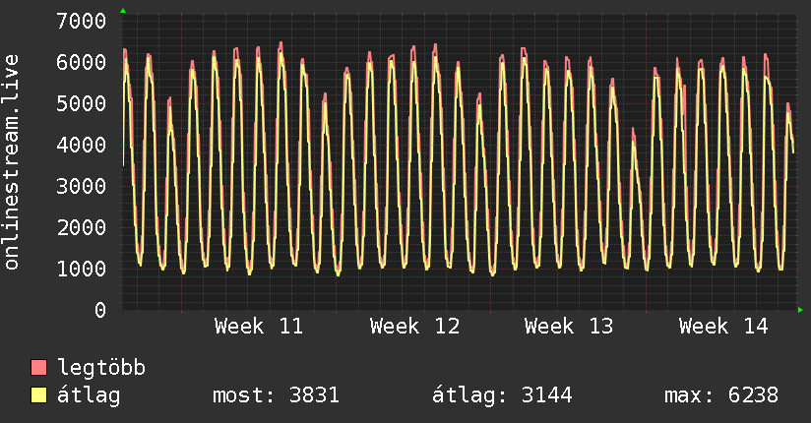Viewport: 811px width, 423px height.
Task: Click the green arrow atop the y-axis
Action: [122, 11]
